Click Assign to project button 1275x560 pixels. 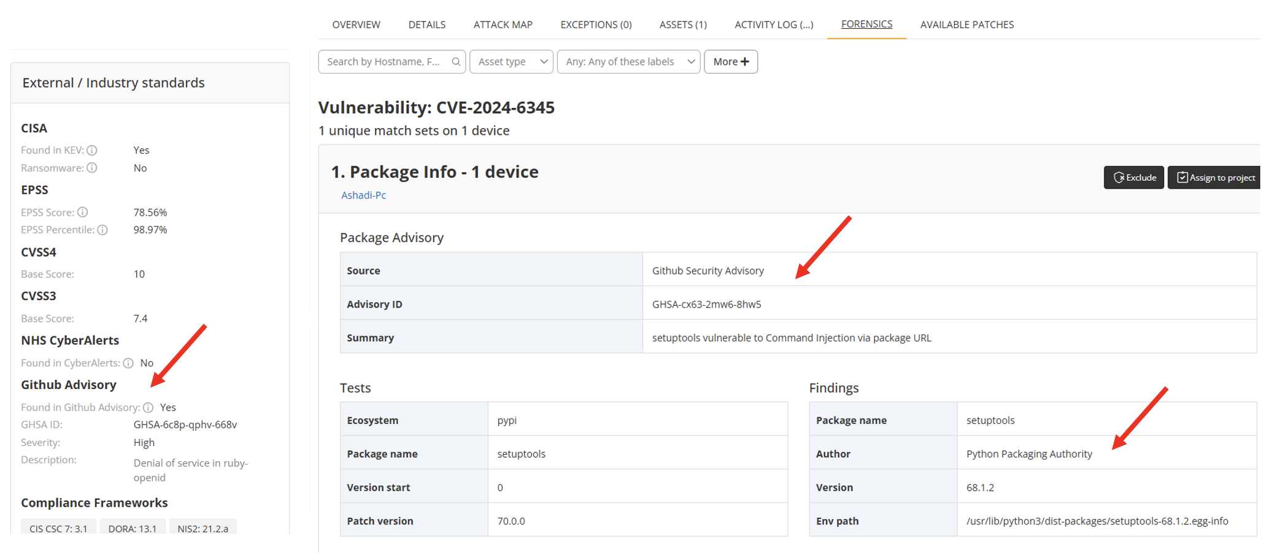click(x=1215, y=178)
